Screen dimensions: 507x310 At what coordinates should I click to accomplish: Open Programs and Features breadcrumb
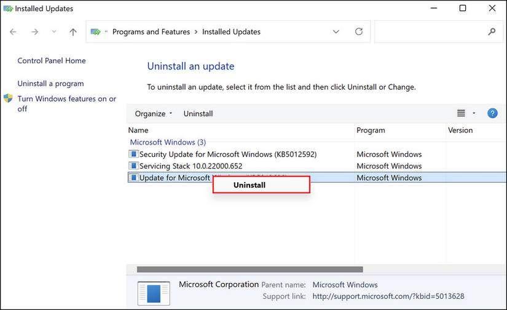point(151,32)
